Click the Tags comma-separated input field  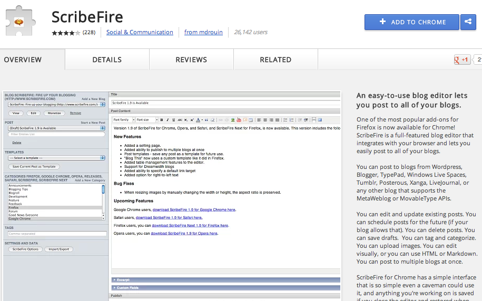(57, 234)
